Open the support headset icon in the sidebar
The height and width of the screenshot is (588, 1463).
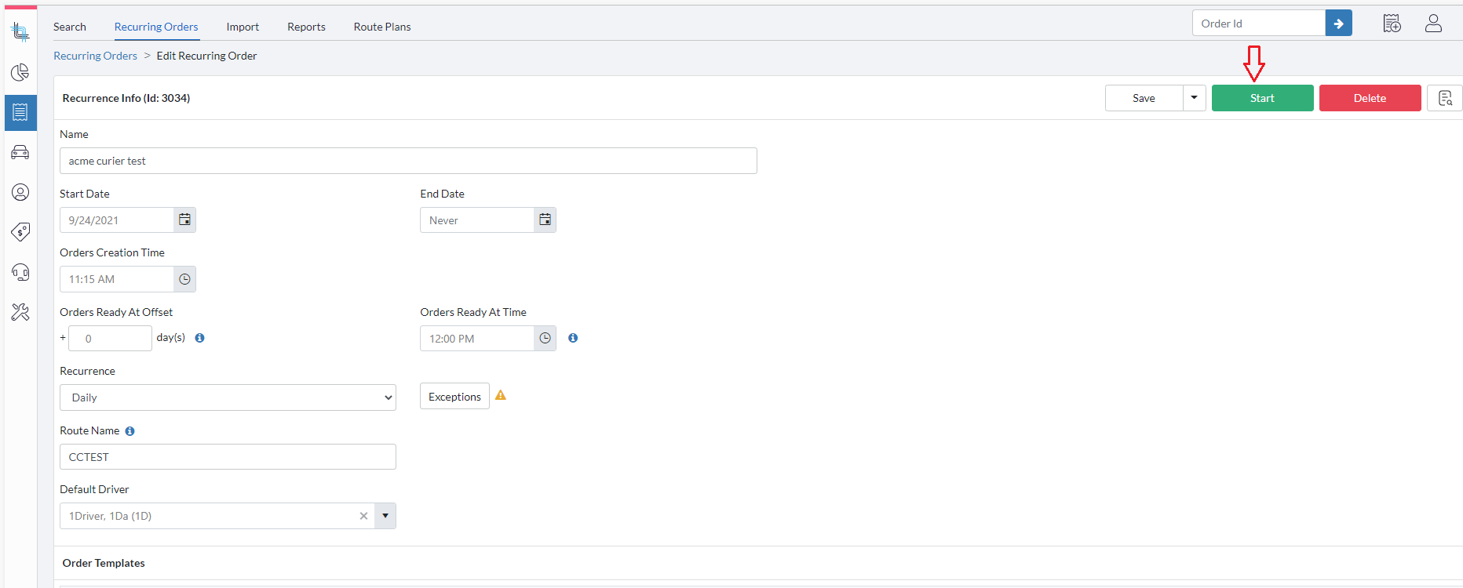coord(20,272)
